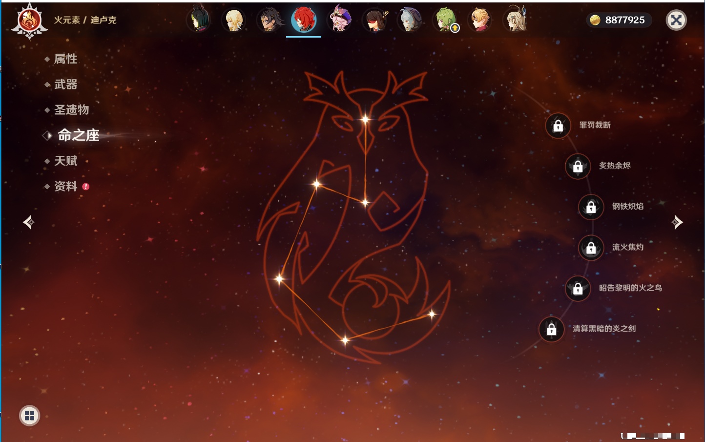
Task: Click the 昭告黎明的火之鸟 constellation label
Action: (x=630, y=288)
